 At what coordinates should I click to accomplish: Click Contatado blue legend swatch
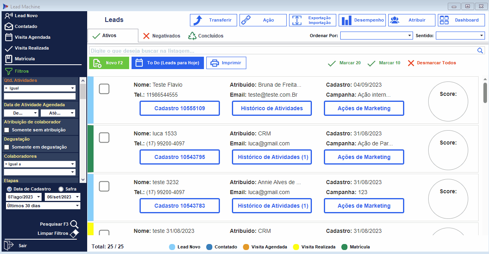point(210,247)
